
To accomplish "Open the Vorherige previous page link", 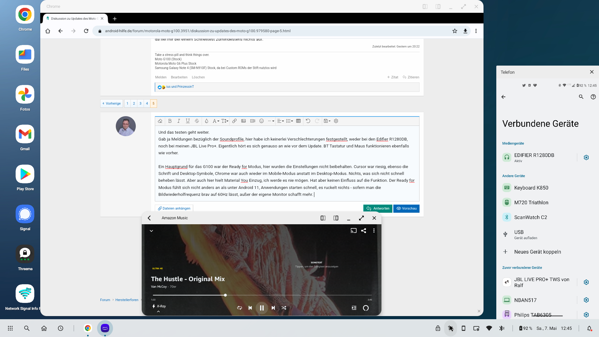I will tap(112, 104).
